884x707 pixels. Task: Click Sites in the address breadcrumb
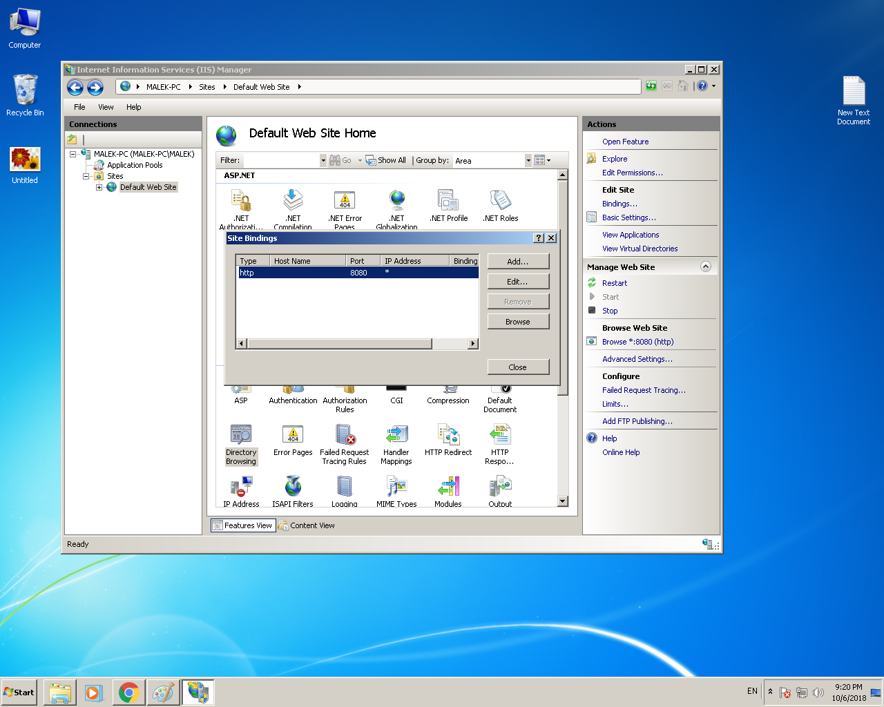point(207,87)
